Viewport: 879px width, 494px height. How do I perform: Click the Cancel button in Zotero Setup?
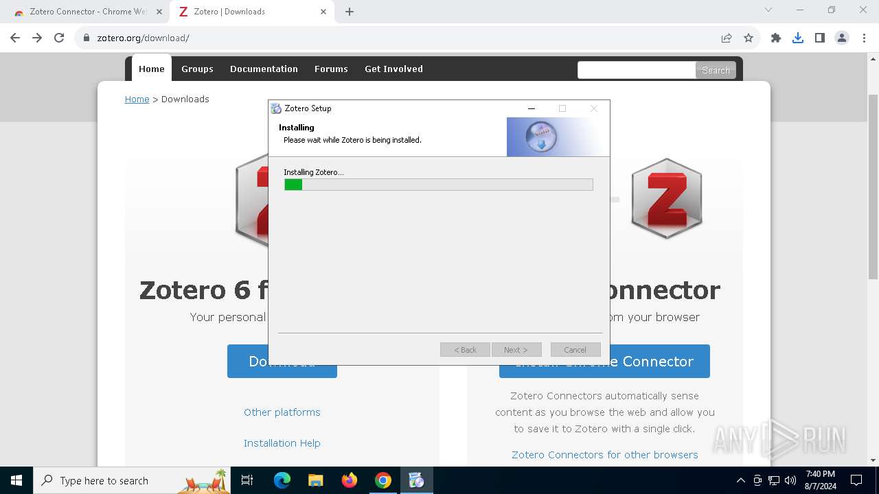[575, 350]
